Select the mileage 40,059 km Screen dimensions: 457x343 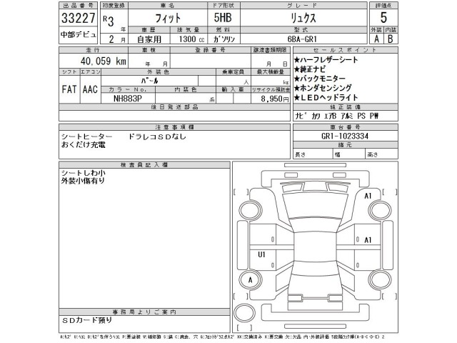[x=104, y=61]
